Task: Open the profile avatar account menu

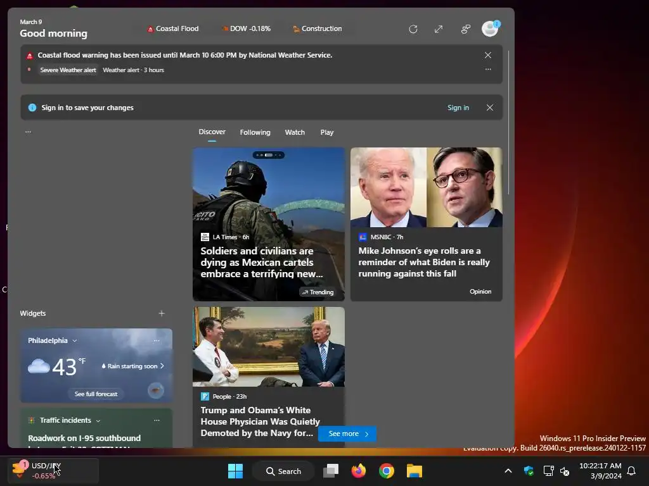Action: [x=491, y=28]
